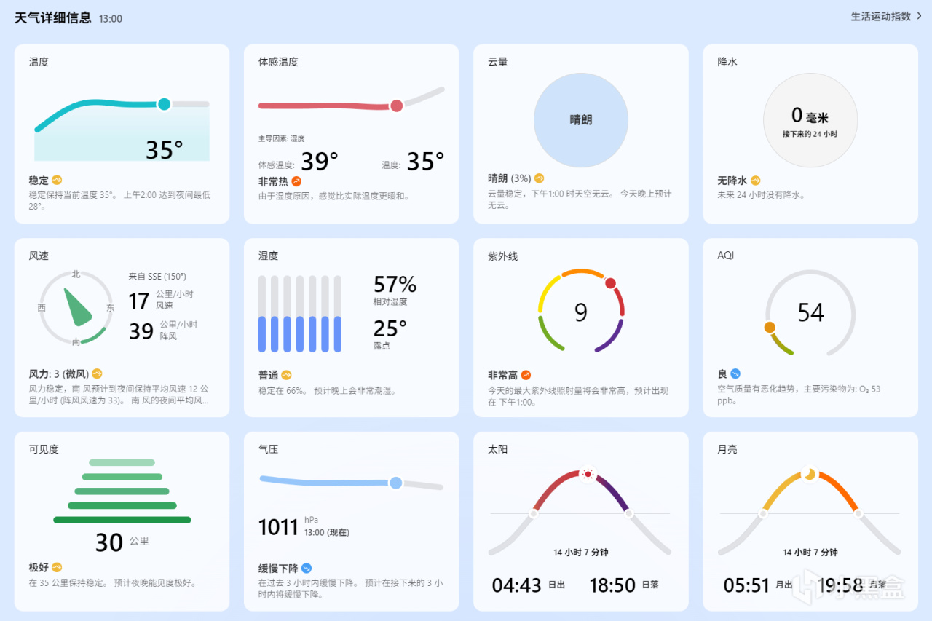Image resolution: width=932 pixels, height=621 pixels.
Task: Click the 04:43 sunrise time
Action: 516,585
